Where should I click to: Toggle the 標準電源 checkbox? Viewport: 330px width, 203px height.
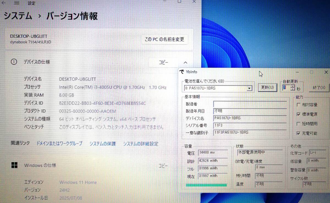pos(299,114)
